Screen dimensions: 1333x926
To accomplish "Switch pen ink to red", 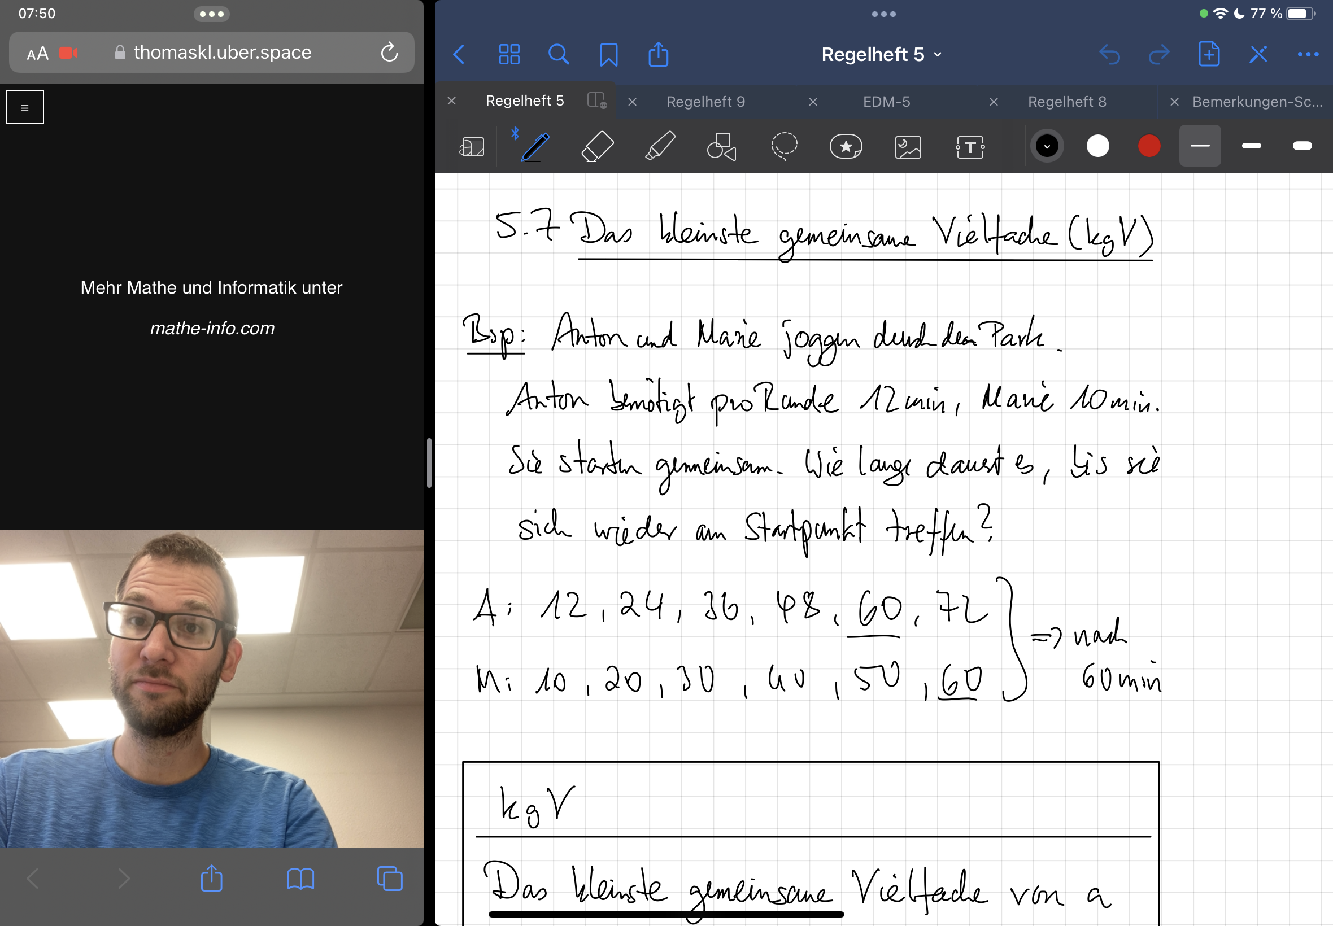I will (x=1148, y=146).
